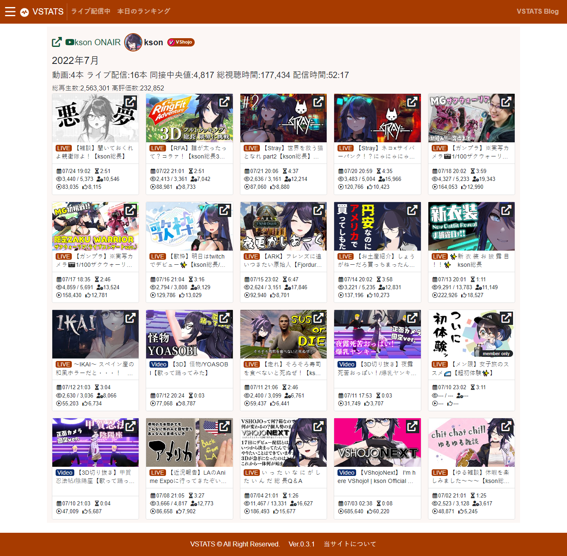Viewport: 567px width, 556px height.
Task: Open external link on 甲賀忍法帖 thumbnail
Action: click(130, 426)
